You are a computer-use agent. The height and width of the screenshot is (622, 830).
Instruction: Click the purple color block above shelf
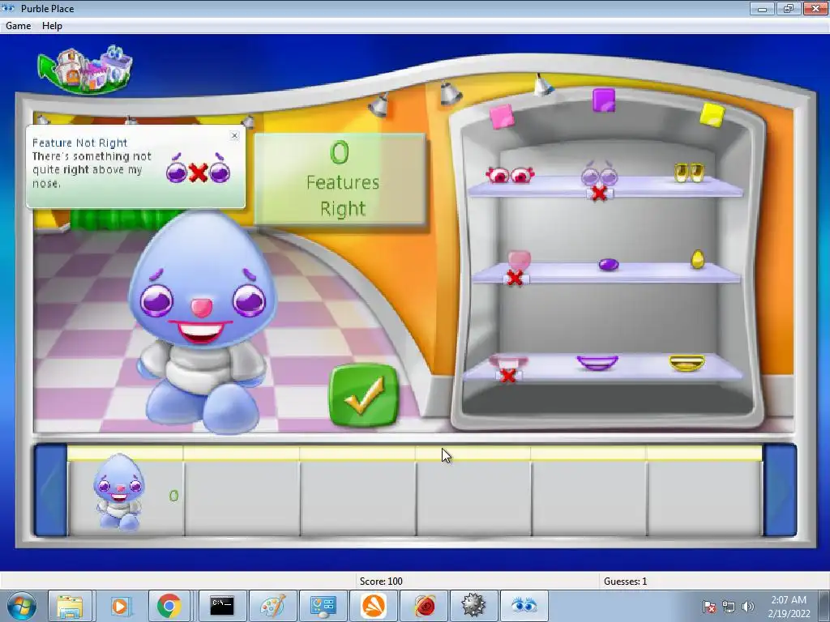(603, 100)
